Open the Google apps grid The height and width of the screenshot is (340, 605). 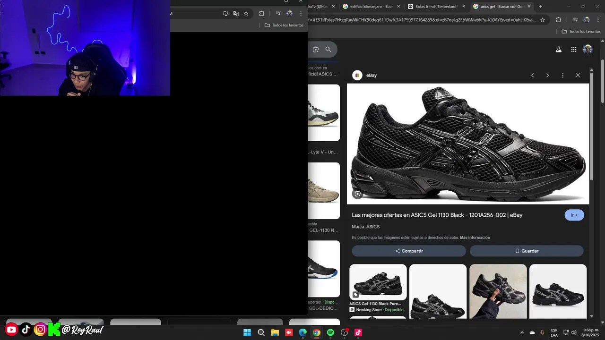[x=574, y=49]
